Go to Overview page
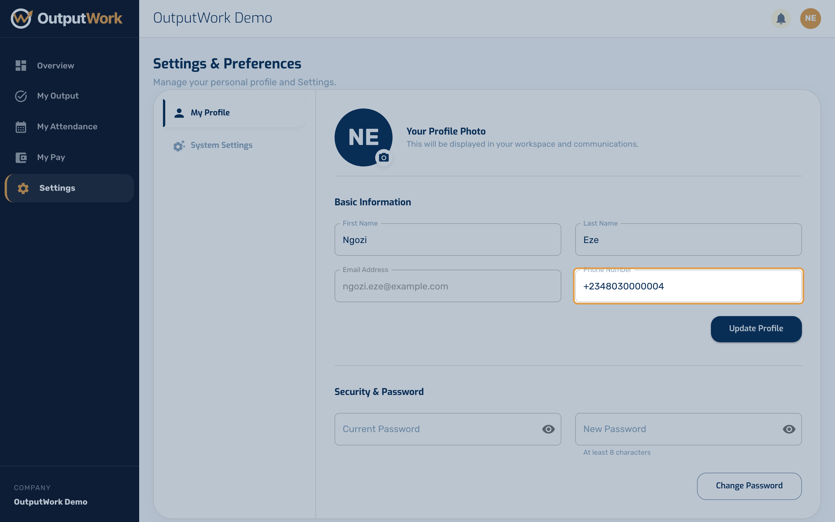The height and width of the screenshot is (522, 835). click(69, 66)
